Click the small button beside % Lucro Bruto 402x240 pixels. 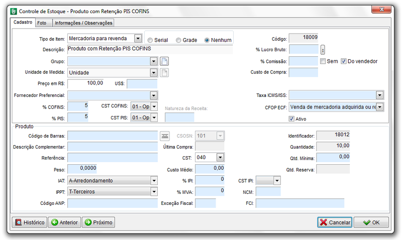tap(323, 49)
